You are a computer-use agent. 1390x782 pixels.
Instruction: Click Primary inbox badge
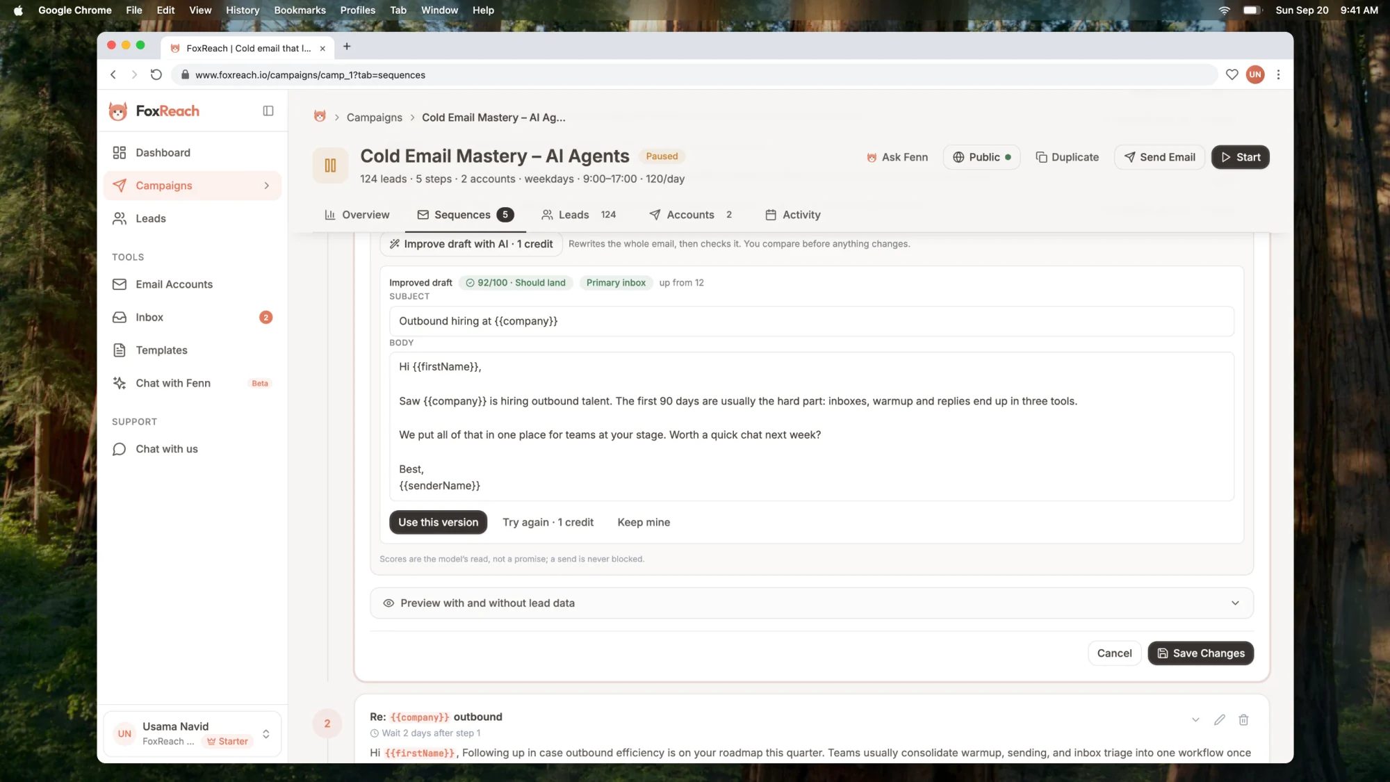point(616,283)
